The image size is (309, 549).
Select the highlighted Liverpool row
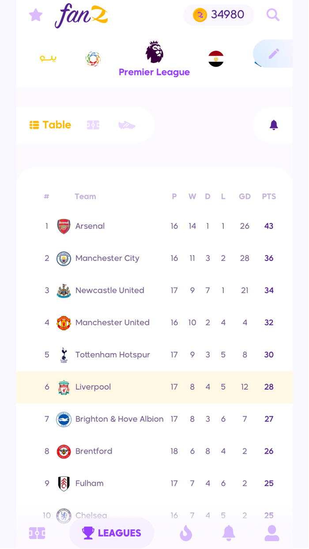[154, 387]
